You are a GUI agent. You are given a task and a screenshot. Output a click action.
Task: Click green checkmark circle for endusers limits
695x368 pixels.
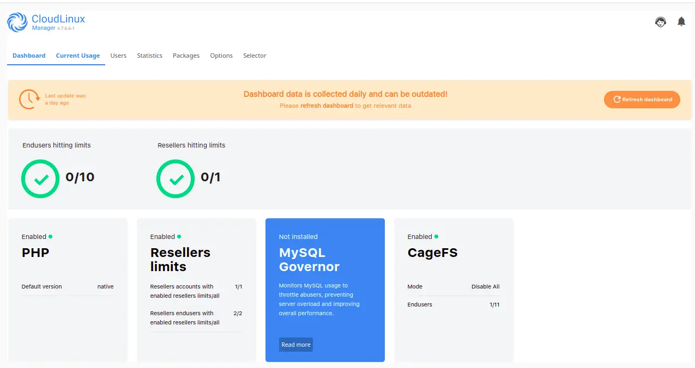(40, 179)
